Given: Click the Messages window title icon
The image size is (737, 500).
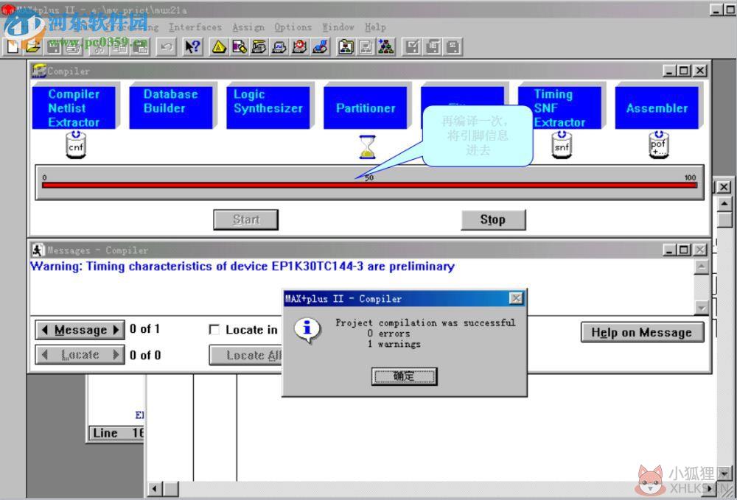Looking at the screenshot, I should (38, 250).
